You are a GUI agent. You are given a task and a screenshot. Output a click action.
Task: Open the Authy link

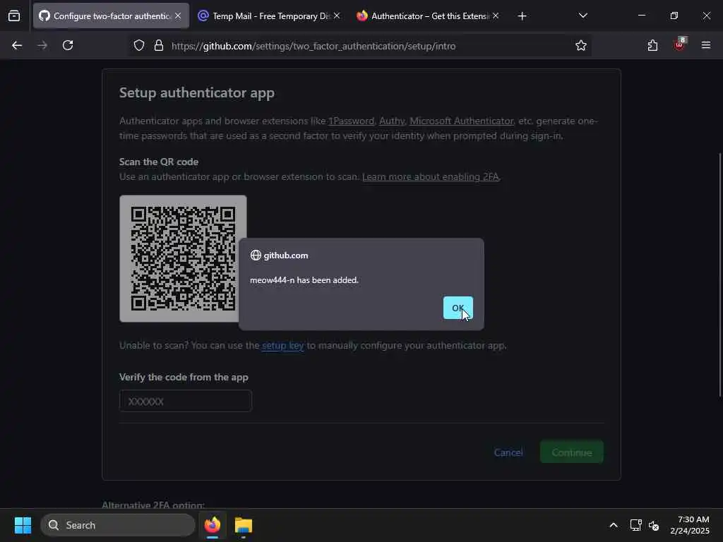pyautogui.click(x=391, y=121)
